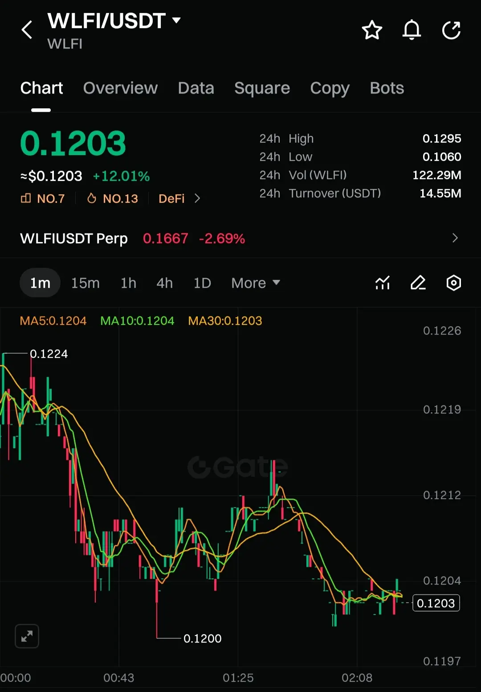Tap the 01:25 time axis label
Image resolution: width=481 pixels, height=692 pixels.
tap(238, 678)
